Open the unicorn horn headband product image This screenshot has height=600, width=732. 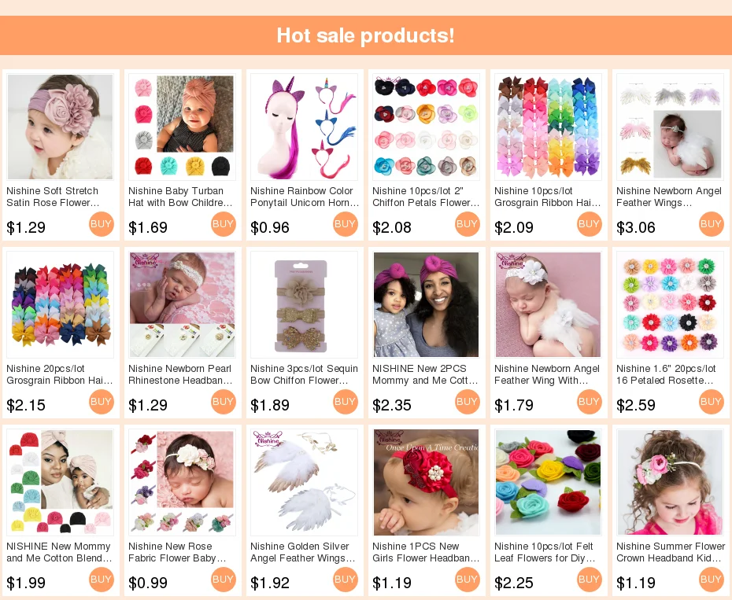(305, 127)
